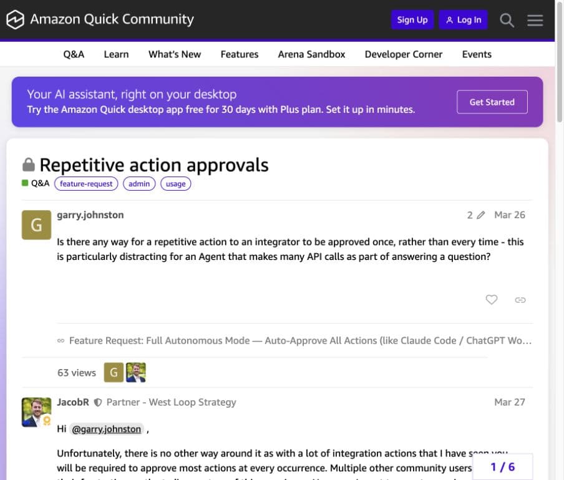This screenshot has width=564, height=480.
Task: Select the admin tag
Action: [x=139, y=184]
